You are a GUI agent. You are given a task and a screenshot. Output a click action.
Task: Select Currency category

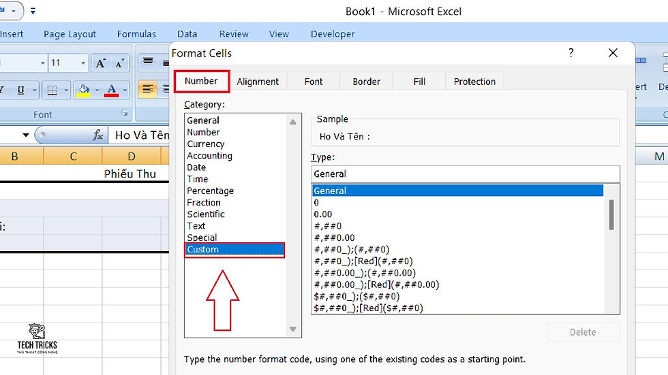click(x=206, y=144)
